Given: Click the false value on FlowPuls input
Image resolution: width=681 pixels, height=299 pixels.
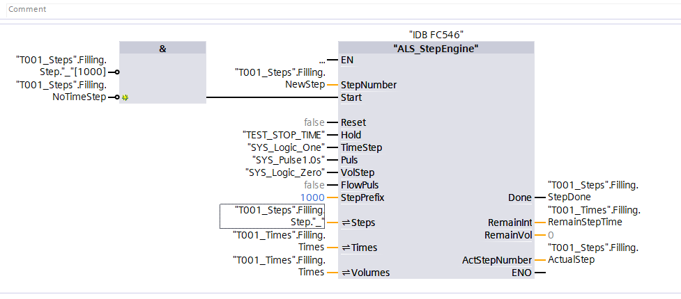Looking at the screenshot, I should 314,185.
